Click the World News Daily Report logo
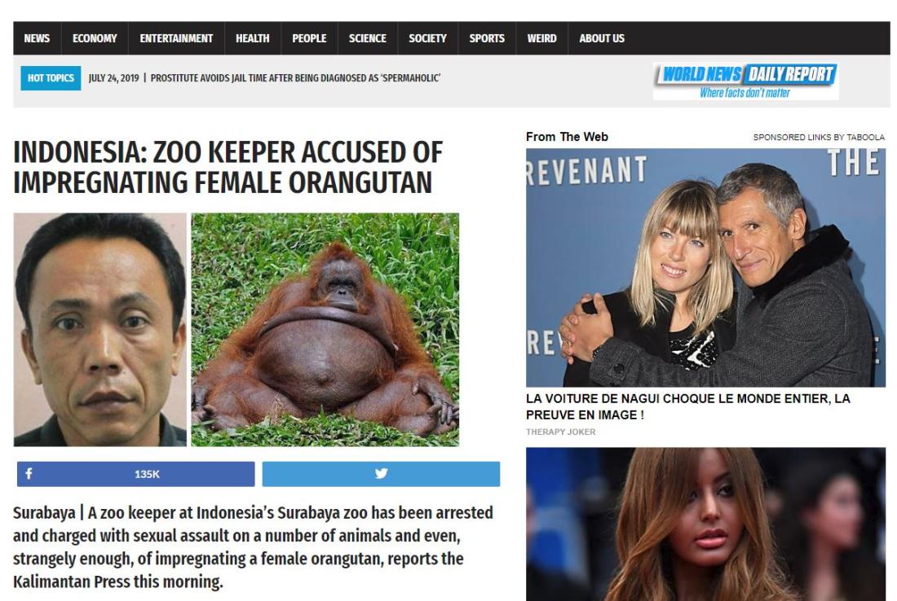 click(746, 81)
